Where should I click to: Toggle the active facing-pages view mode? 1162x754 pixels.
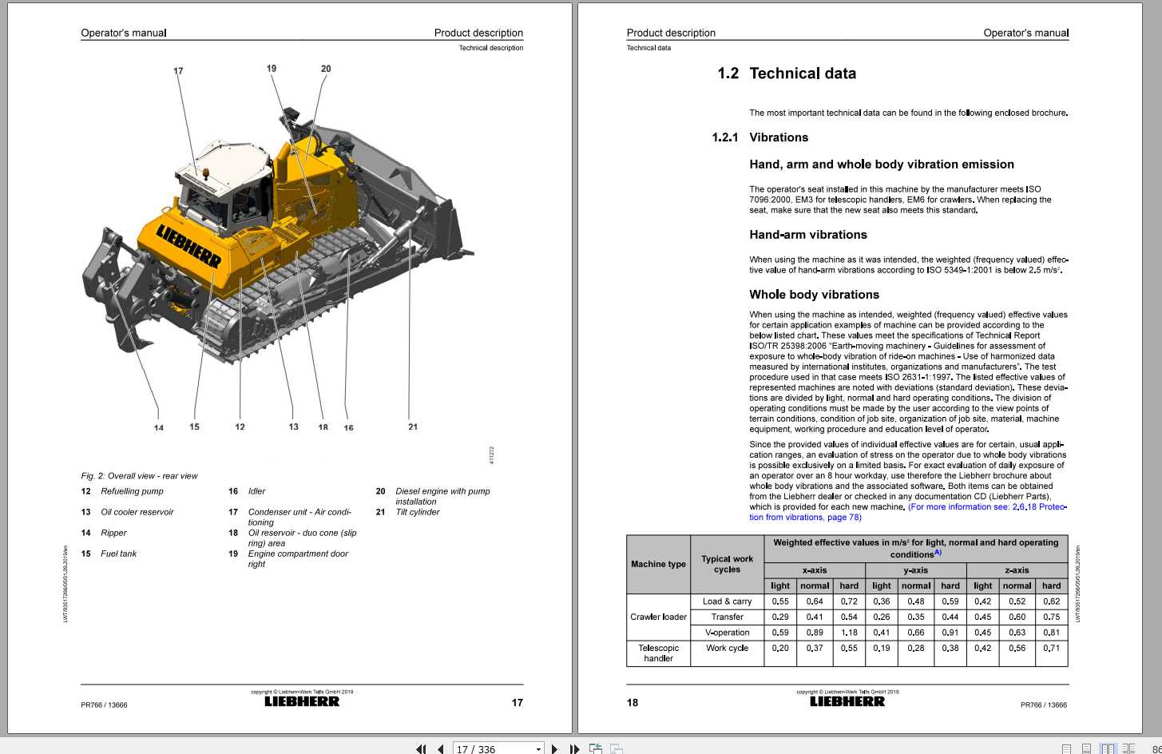(1108, 748)
